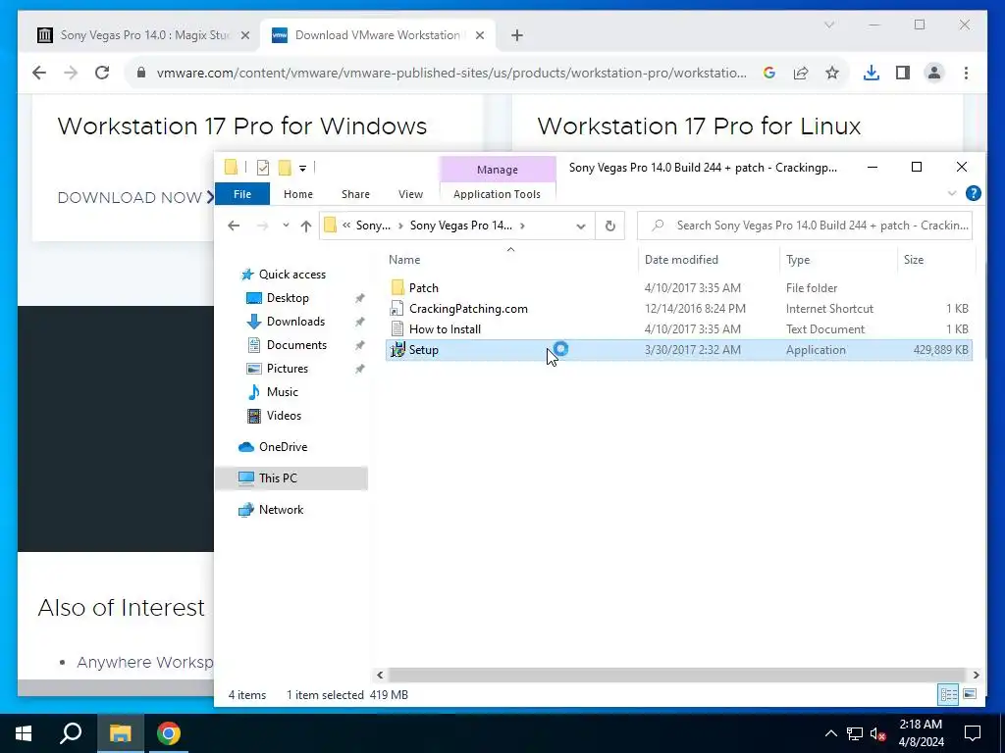Select Desktop in Quick access

(x=288, y=298)
